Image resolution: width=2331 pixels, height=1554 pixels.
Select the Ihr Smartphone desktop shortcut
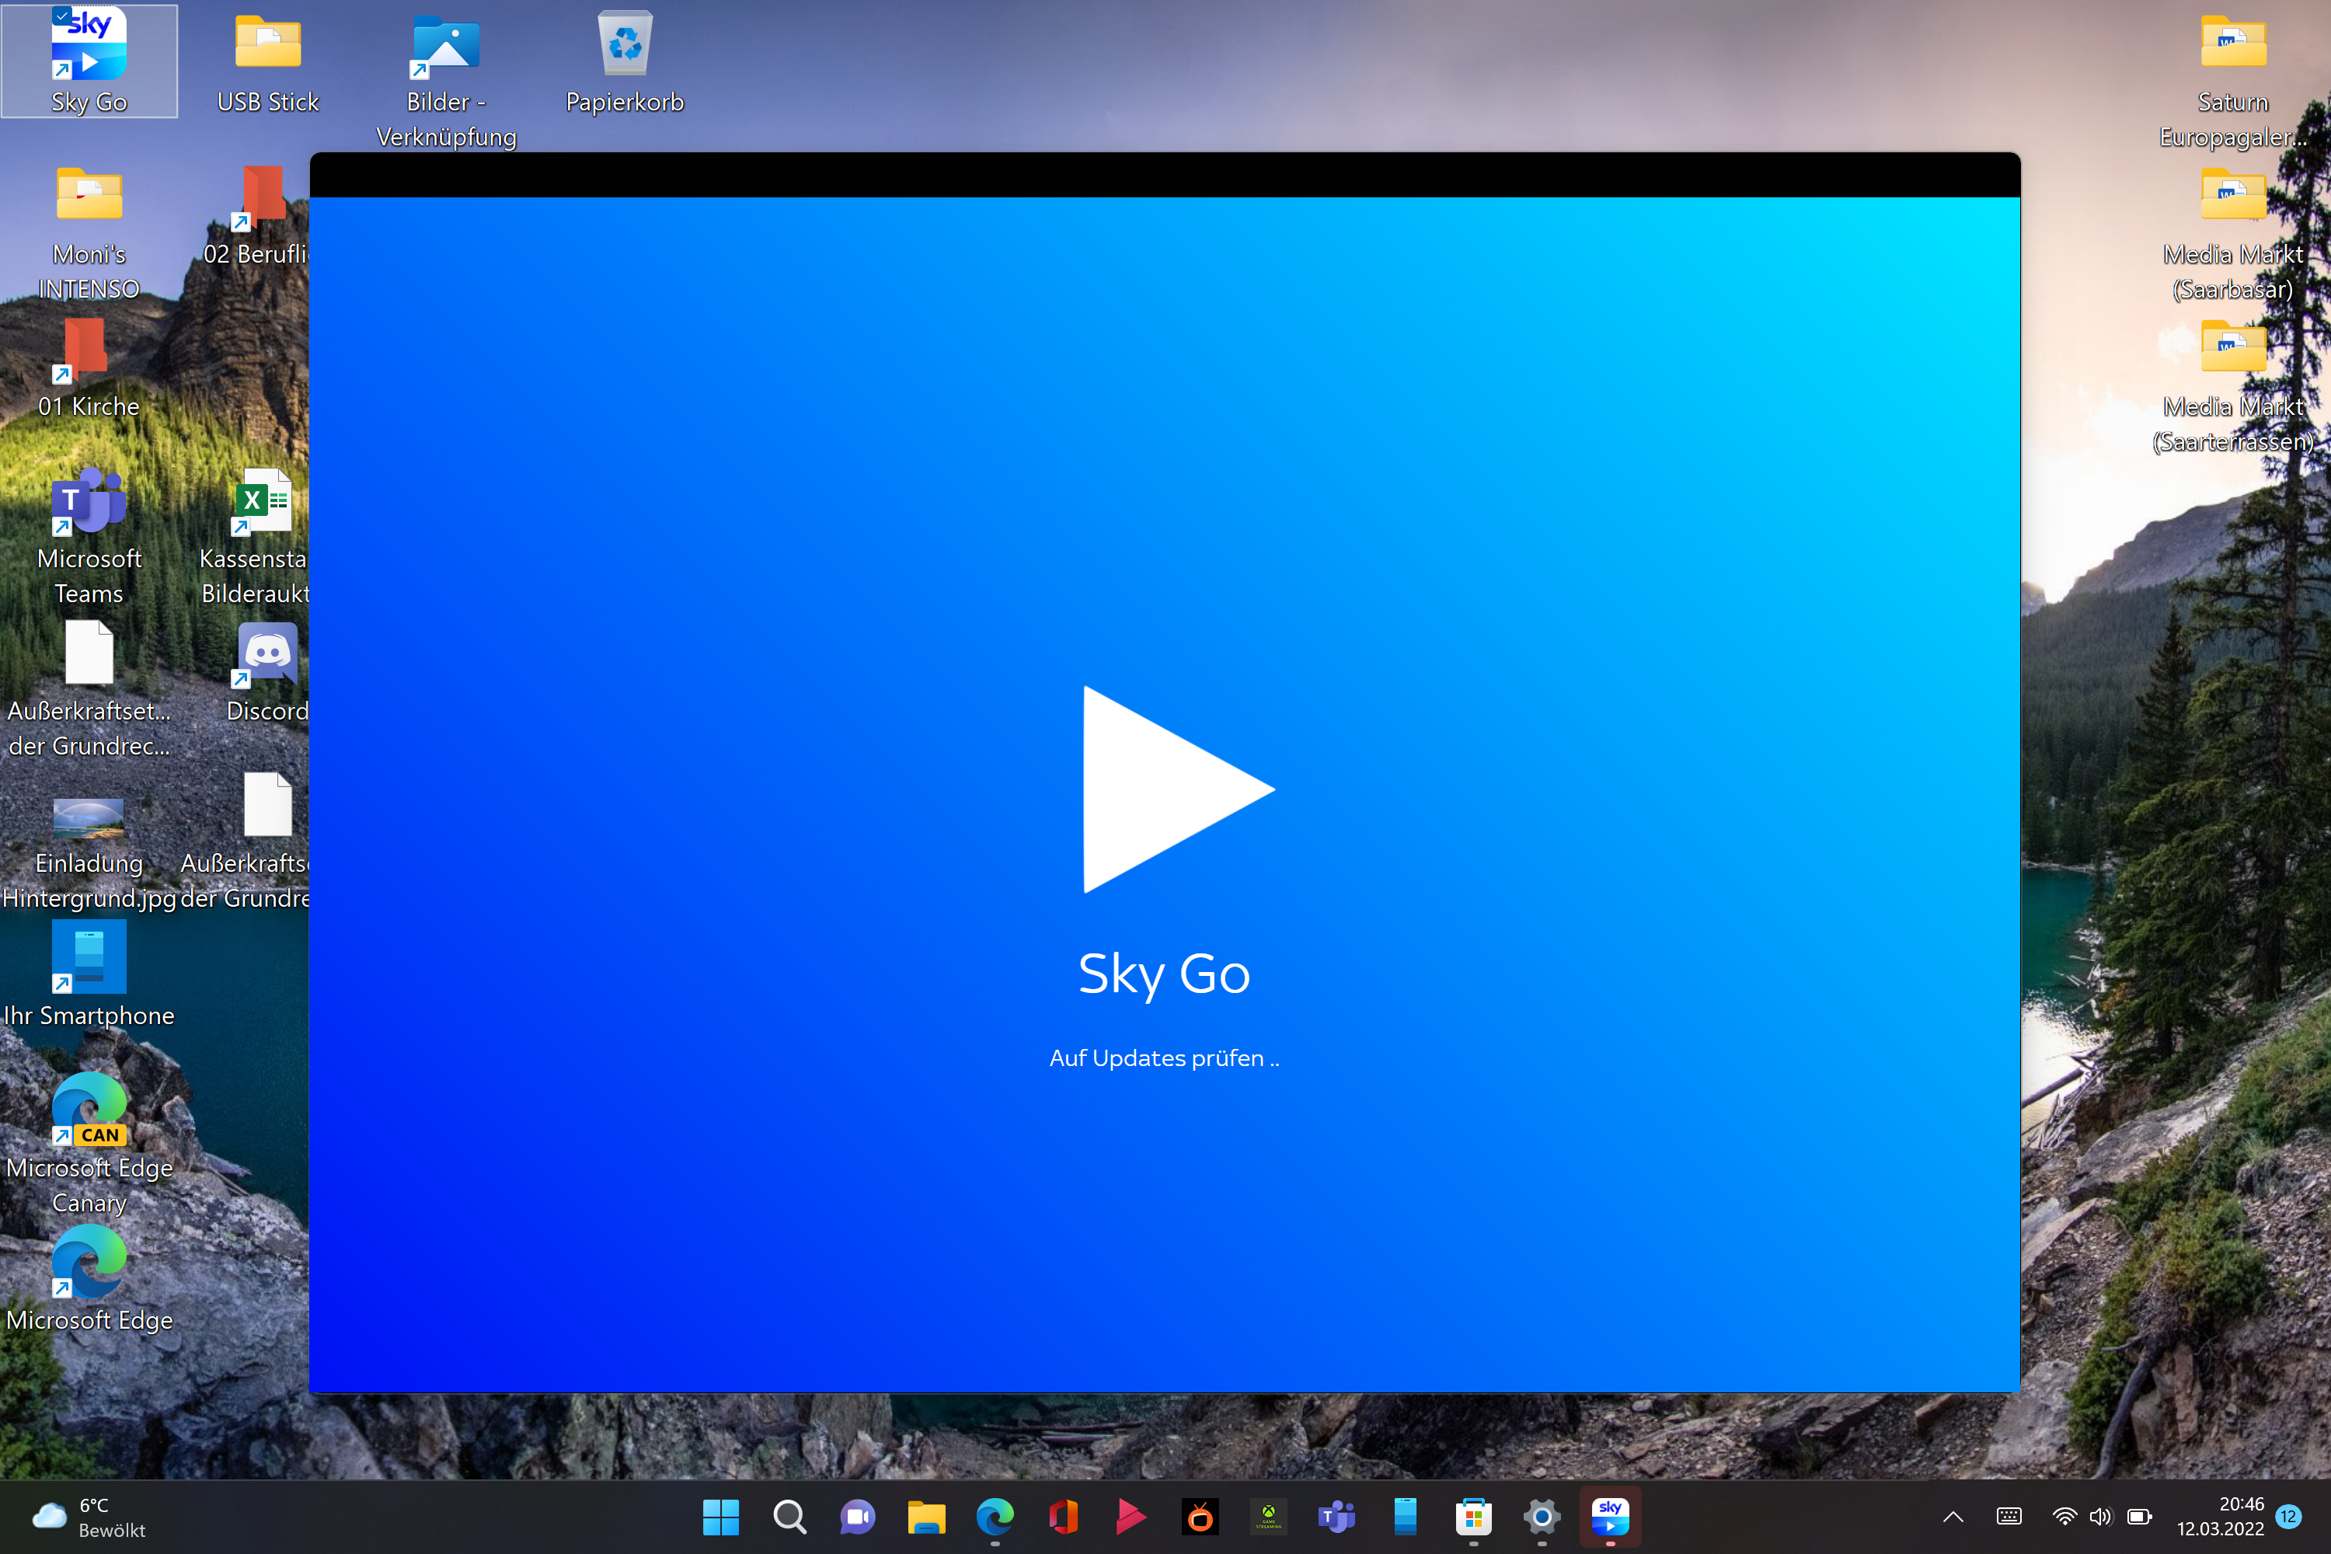coord(89,975)
